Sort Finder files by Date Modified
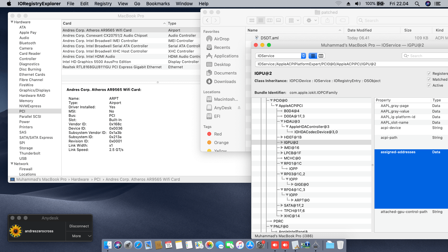The height and width of the screenshot is (252, 448). pos(372,30)
